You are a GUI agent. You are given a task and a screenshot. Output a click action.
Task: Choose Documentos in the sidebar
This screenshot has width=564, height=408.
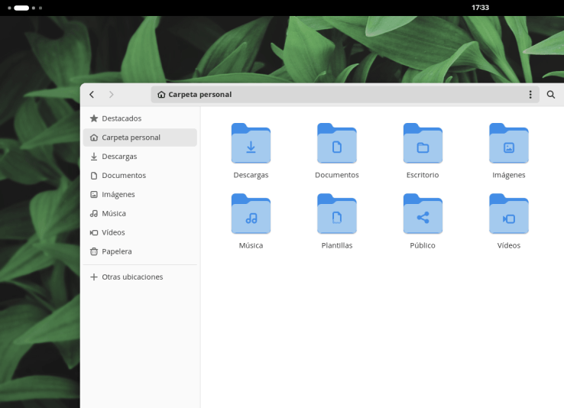pyautogui.click(x=140, y=176)
